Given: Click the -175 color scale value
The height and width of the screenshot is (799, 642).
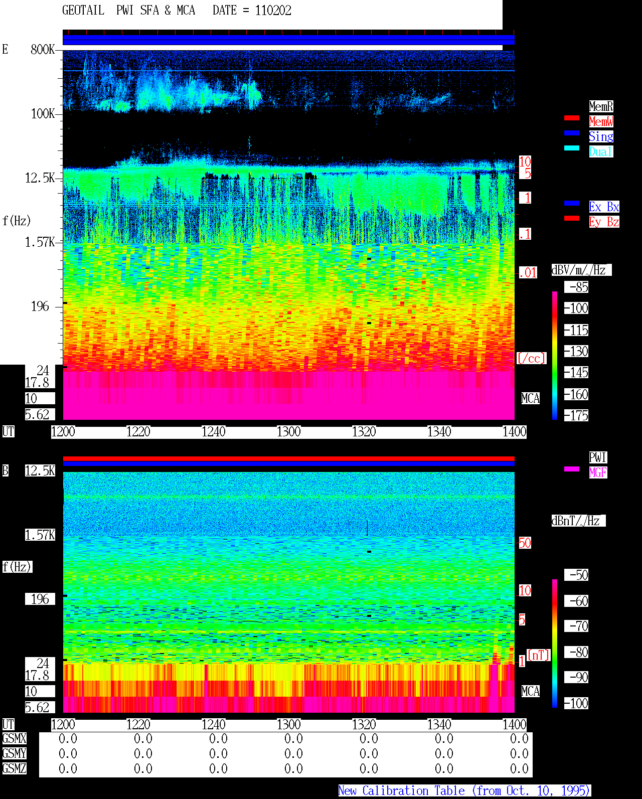Looking at the screenshot, I should (x=576, y=416).
